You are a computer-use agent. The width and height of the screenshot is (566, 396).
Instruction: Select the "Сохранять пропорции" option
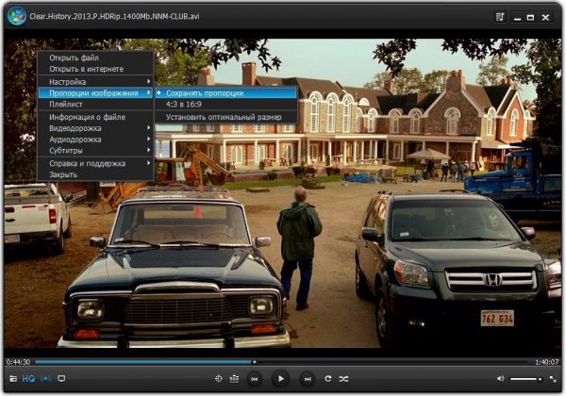tap(226, 93)
